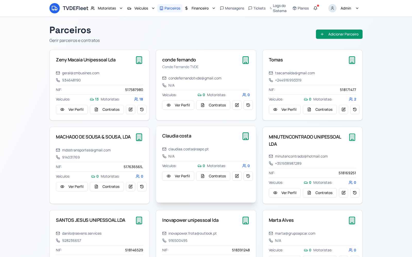Click building icon on Marta Alves card

[x=352, y=221]
